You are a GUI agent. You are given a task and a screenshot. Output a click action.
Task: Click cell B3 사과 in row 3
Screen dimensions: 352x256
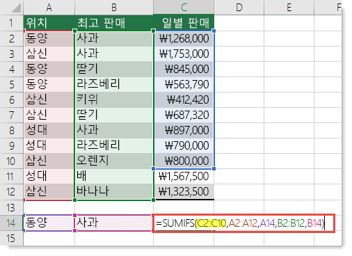click(x=114, y=54)
